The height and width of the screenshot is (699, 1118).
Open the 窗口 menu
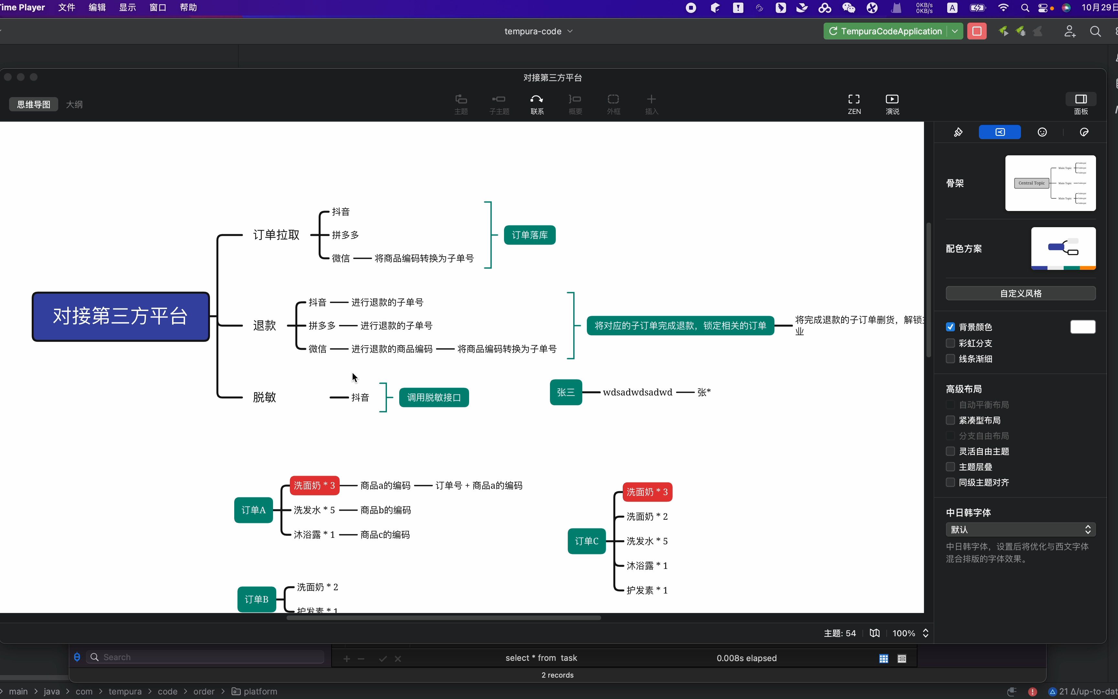158,7
